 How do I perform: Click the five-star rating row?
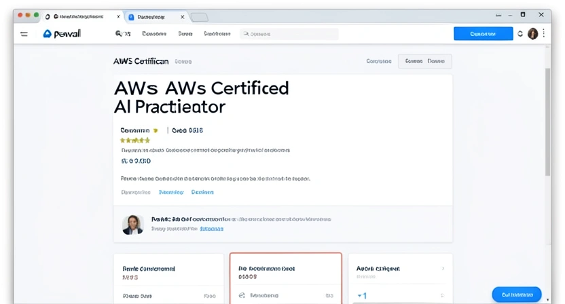135,140
